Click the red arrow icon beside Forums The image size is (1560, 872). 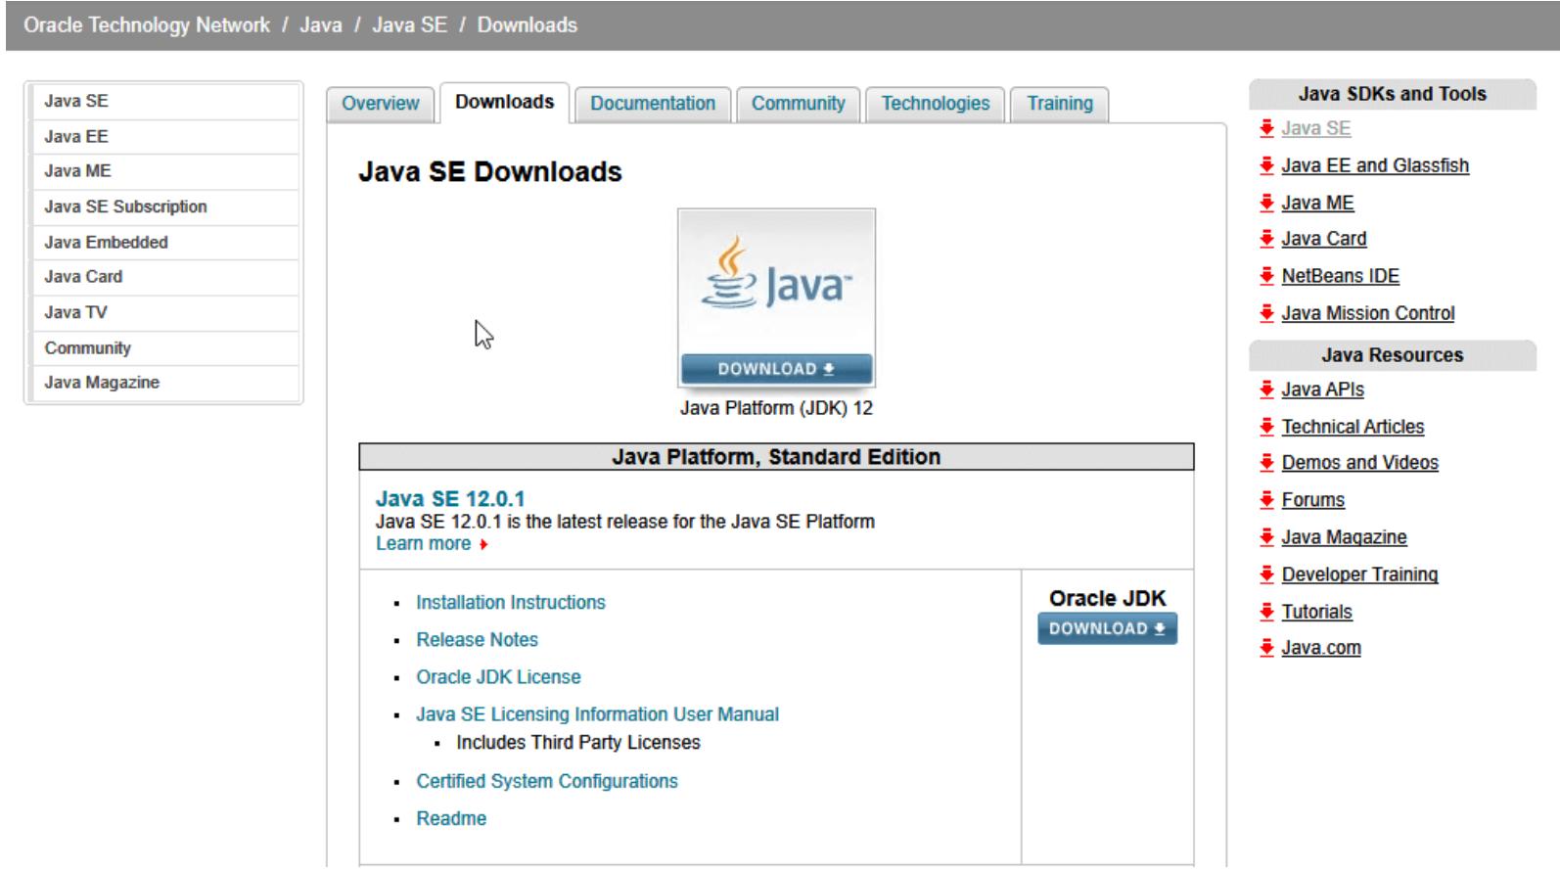coord(1267,500)
